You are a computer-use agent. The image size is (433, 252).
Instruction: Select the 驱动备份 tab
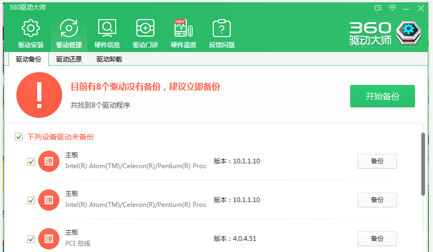tap(29, 59)
